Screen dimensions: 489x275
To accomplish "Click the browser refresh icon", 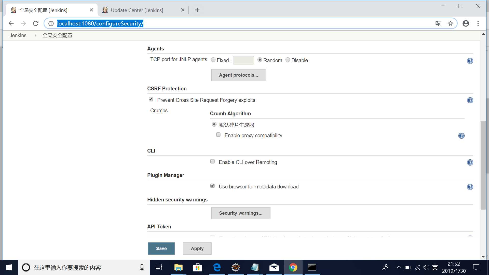I will (36, 23).
